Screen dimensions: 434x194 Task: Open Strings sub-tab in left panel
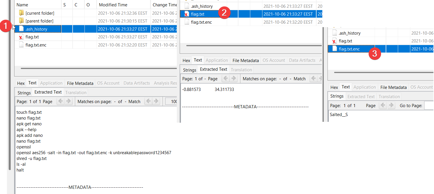coord(24,93)
